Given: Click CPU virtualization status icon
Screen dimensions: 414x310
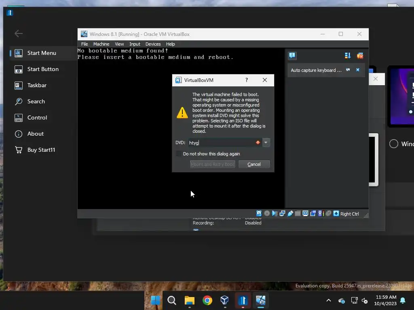Looking at the screenshot, I should (x=321, y=214).
